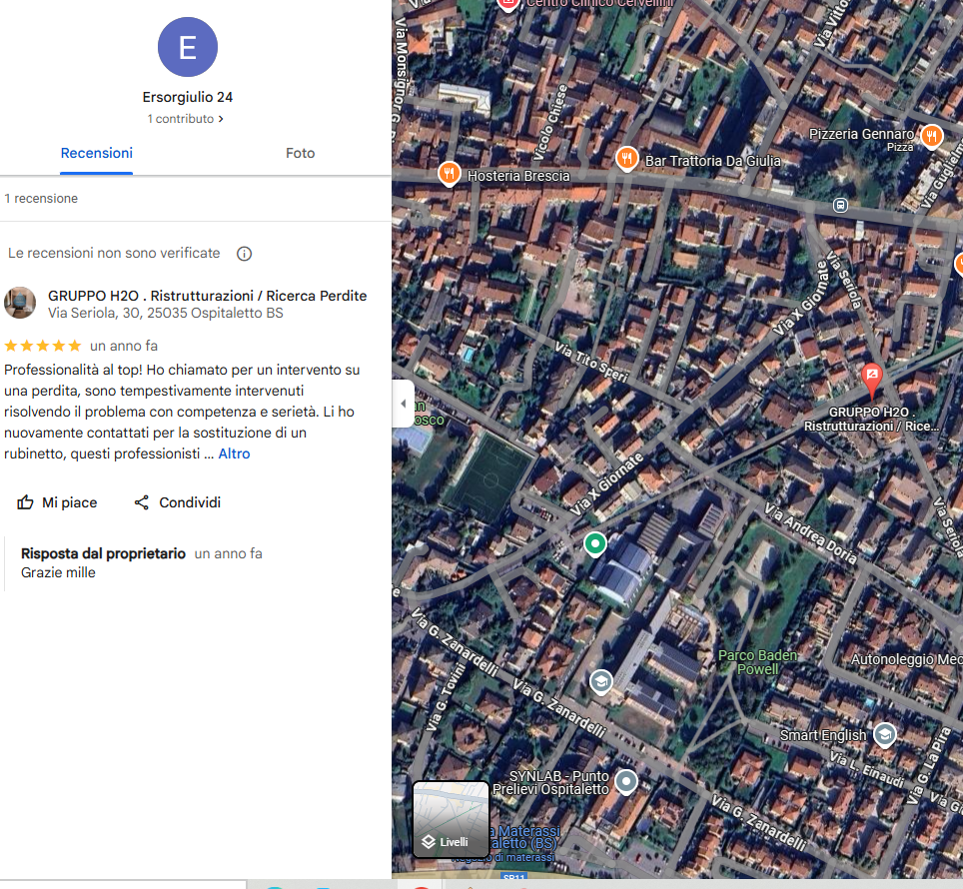This screenshot has width=963, height=889.
Task: Click the Hosteria Brescia map label
Action: tap(518, 176)
